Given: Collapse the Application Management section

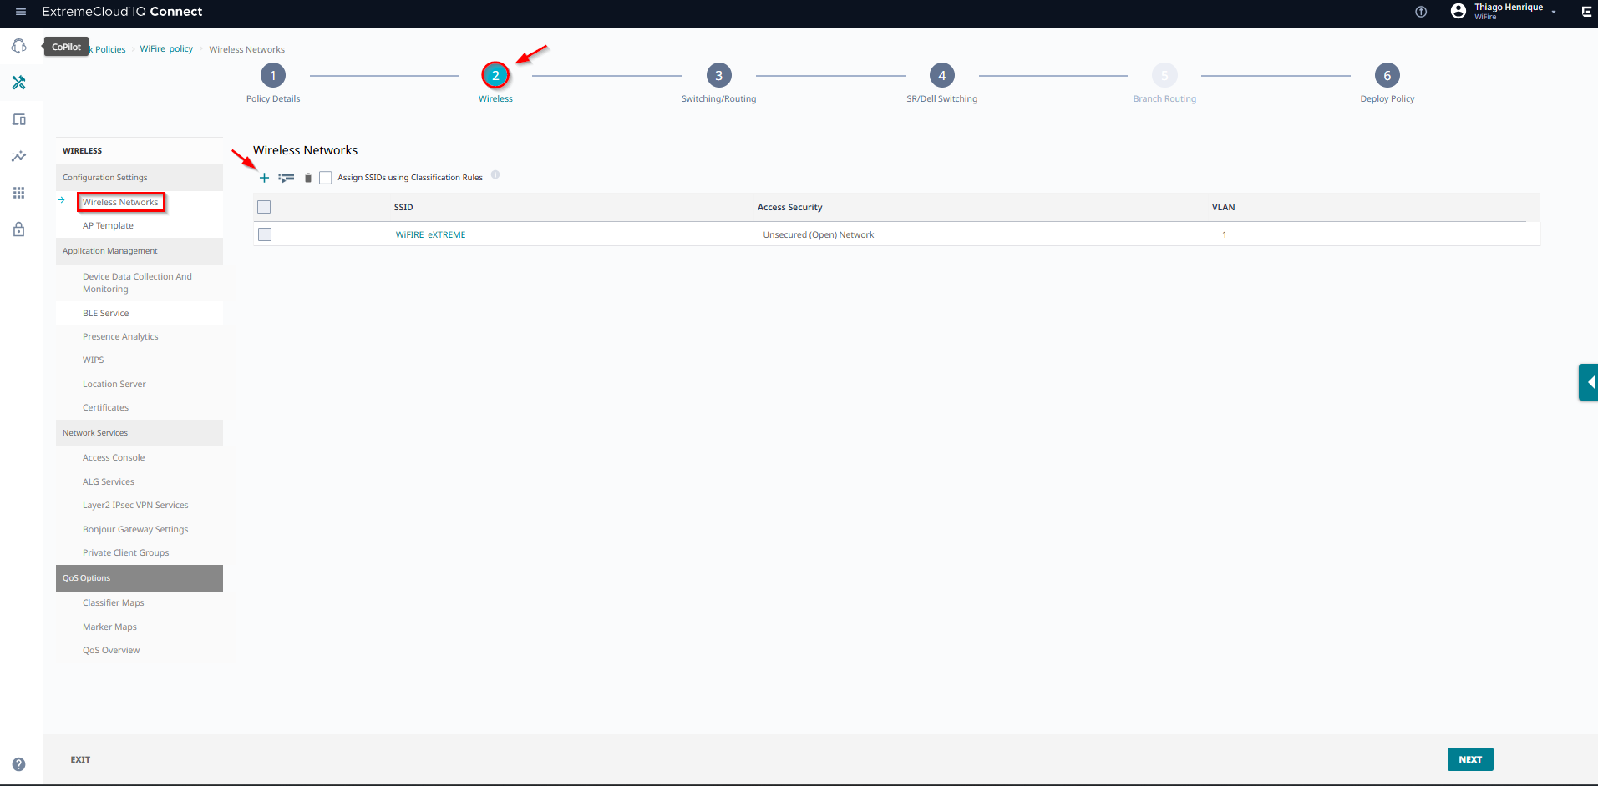Looking at the screenshot, I should (140, 251).
